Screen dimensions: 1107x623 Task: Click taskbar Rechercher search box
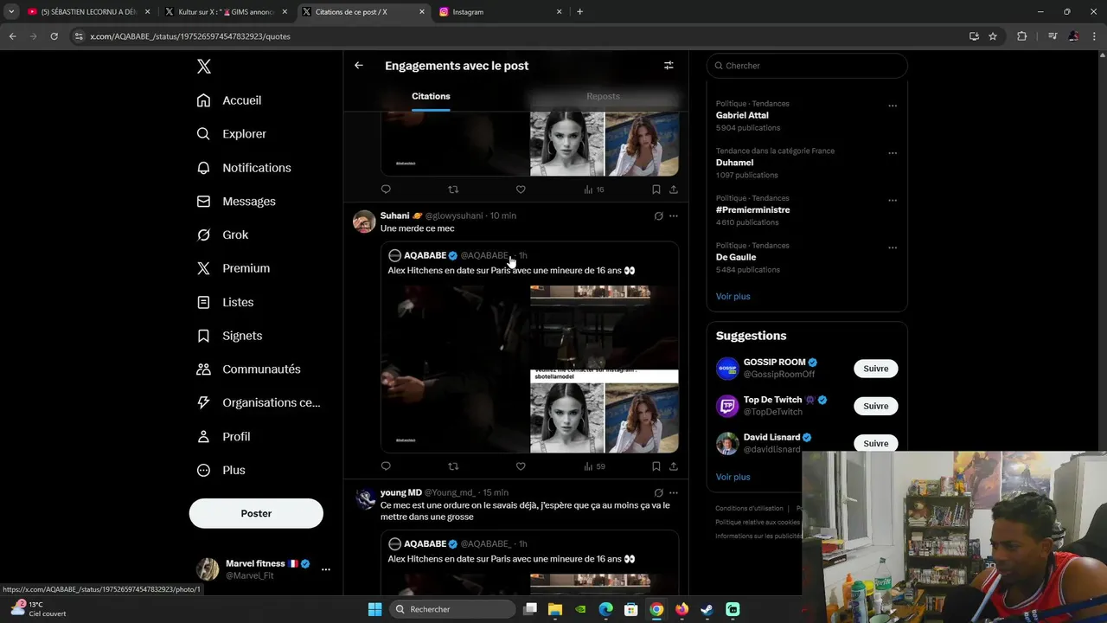452,609
